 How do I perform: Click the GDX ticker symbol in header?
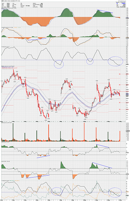tap(2, 1)
